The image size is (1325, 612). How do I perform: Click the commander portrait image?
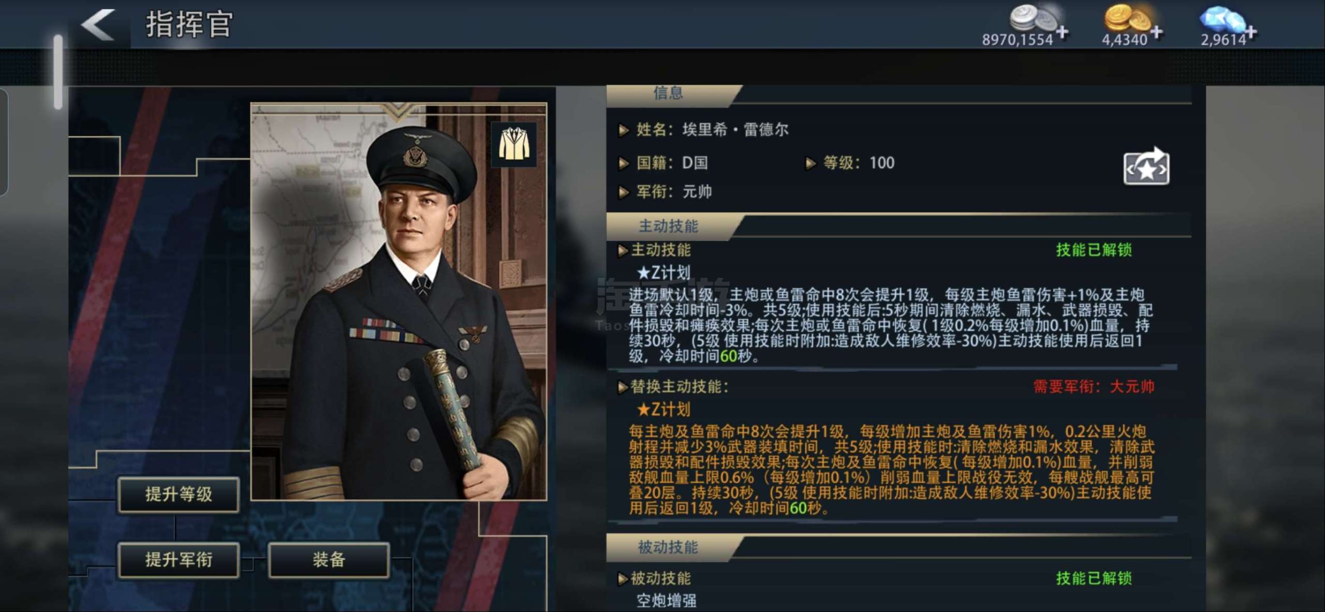(x=399, y=302)
